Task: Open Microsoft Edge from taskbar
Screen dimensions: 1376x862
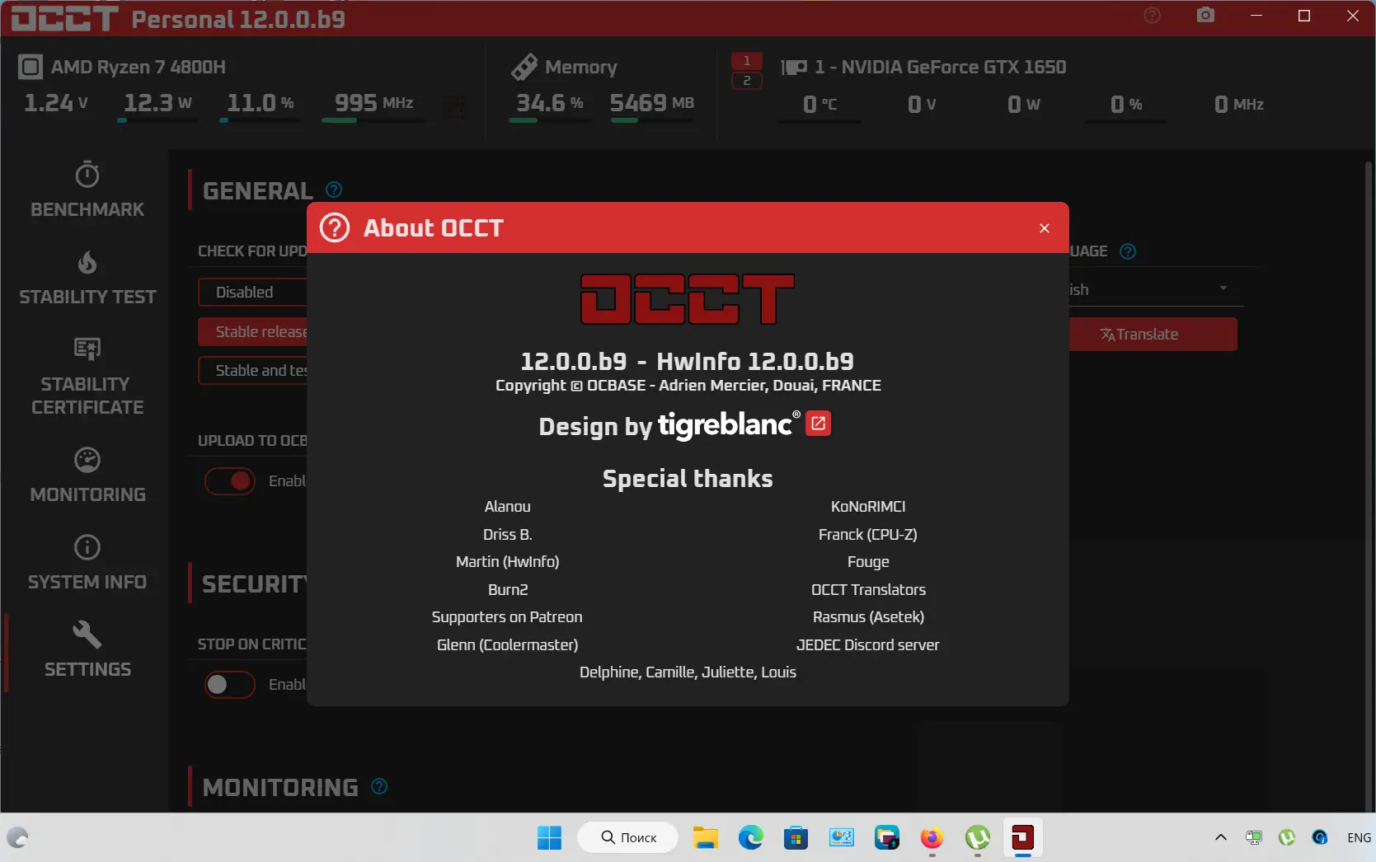Action: tap(750, 838)
